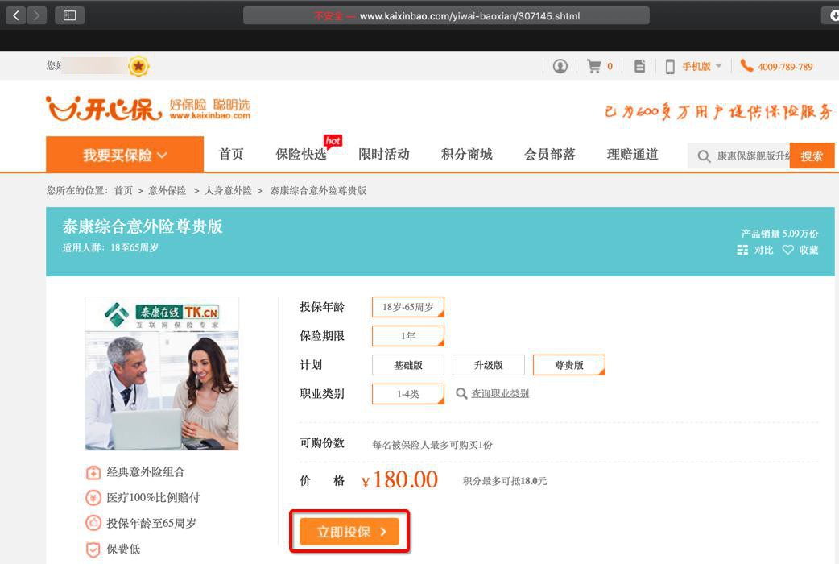Click the 泰康综合意外险尊贵版 breadcrumb text
839x564 pixels.
[x=318, y=190]
